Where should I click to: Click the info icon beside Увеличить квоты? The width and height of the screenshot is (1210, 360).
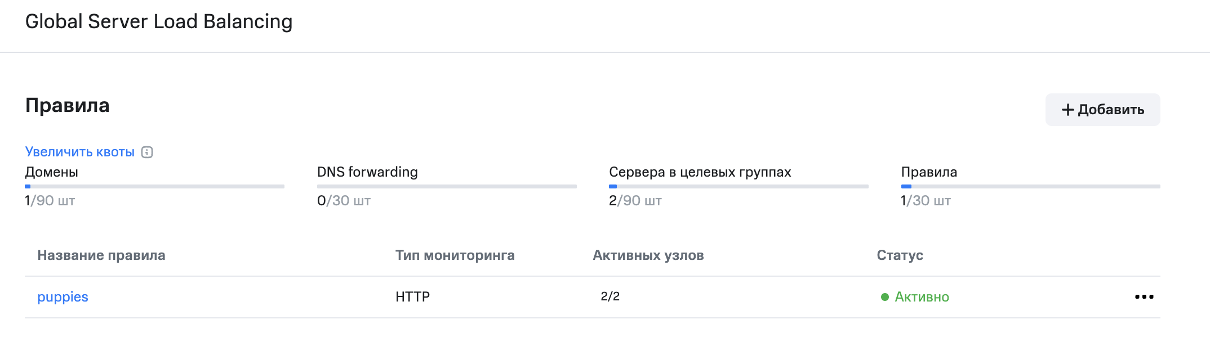point(147,152)
